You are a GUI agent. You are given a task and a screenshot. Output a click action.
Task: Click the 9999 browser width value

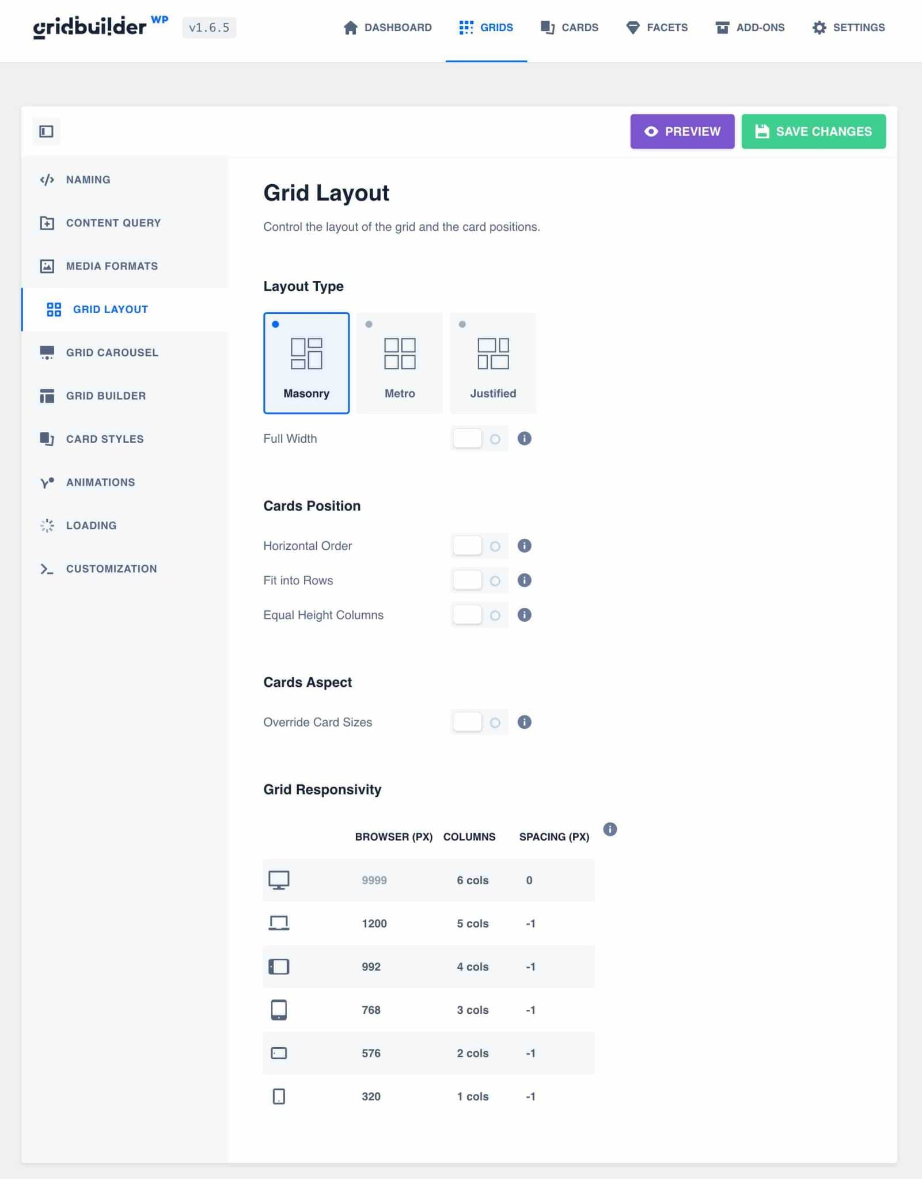click(x=374, y=880)
